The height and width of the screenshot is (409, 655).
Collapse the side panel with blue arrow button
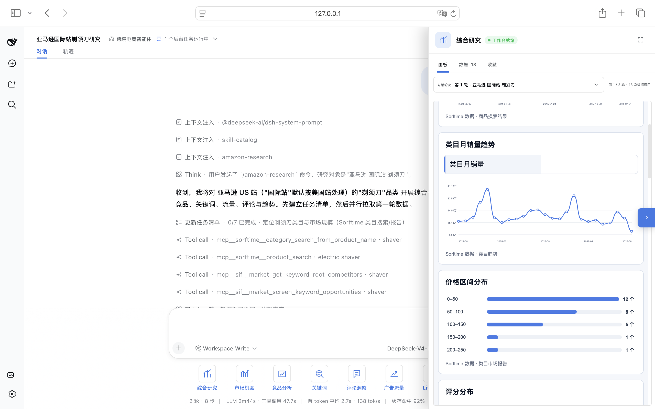(646, 218)
